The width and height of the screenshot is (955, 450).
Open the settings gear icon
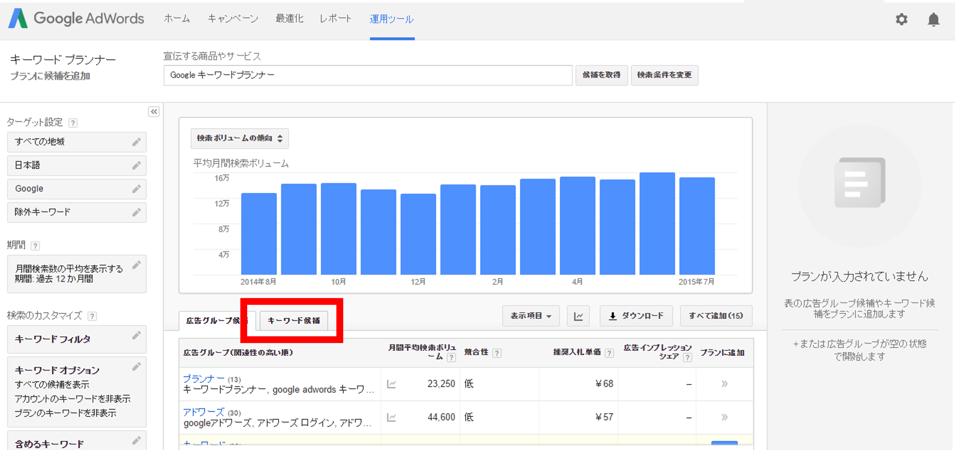pos(901,19)
